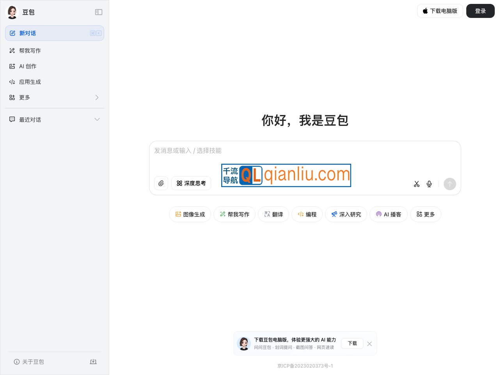The image size is (501, 375).
Task: Enable 深度思考 mode
Action: tap(191, 183)
